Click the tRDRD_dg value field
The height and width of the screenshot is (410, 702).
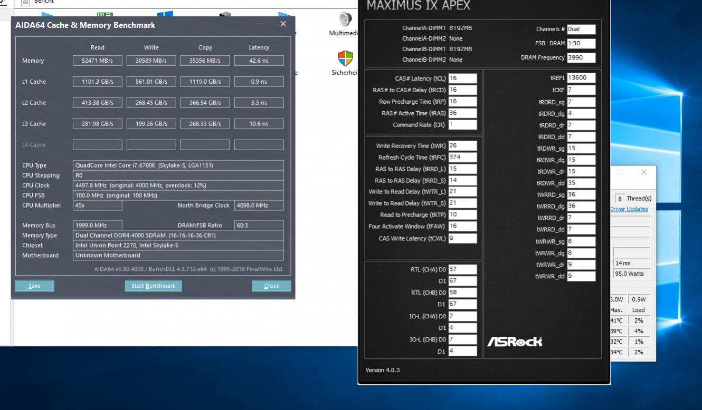[x=581, y=113]
